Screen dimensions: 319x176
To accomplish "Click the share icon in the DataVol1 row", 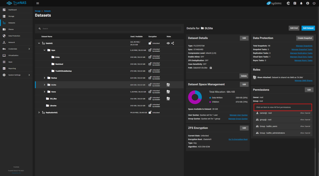I will point(173,43).
